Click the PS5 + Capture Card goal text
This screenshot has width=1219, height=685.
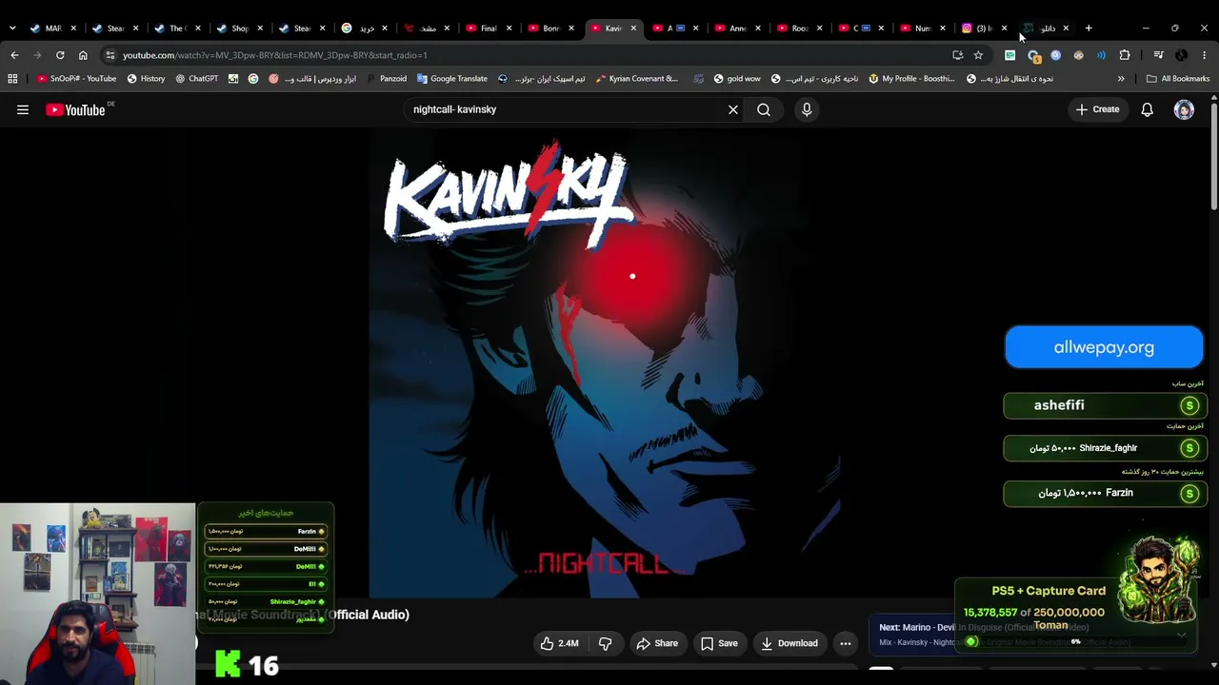point(1049,591)
